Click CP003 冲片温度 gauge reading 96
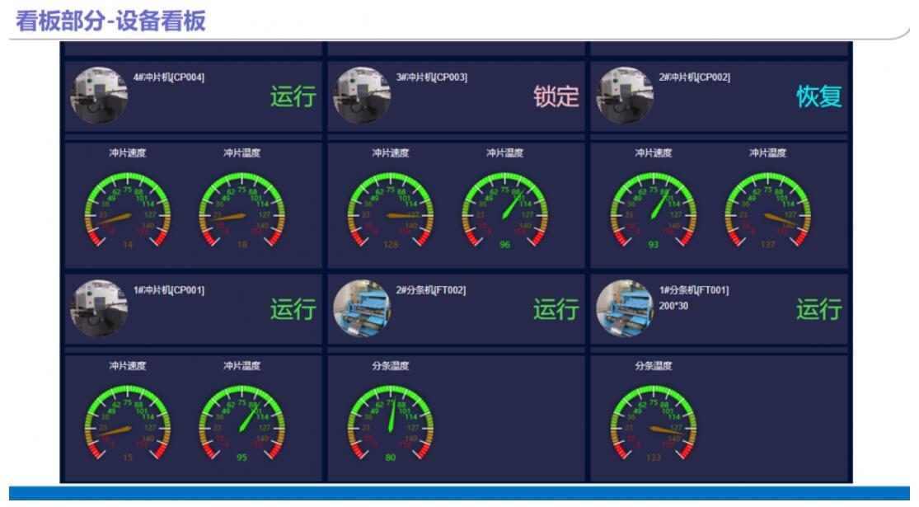Viewport: 919px width, 507px height. click(x=504, y=210)
